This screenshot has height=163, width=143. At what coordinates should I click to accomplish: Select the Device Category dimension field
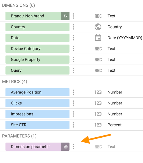coord(37,49)
